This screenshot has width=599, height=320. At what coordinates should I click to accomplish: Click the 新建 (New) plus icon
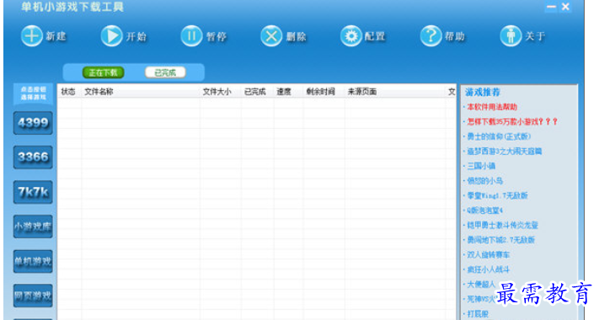pos(32,36)
